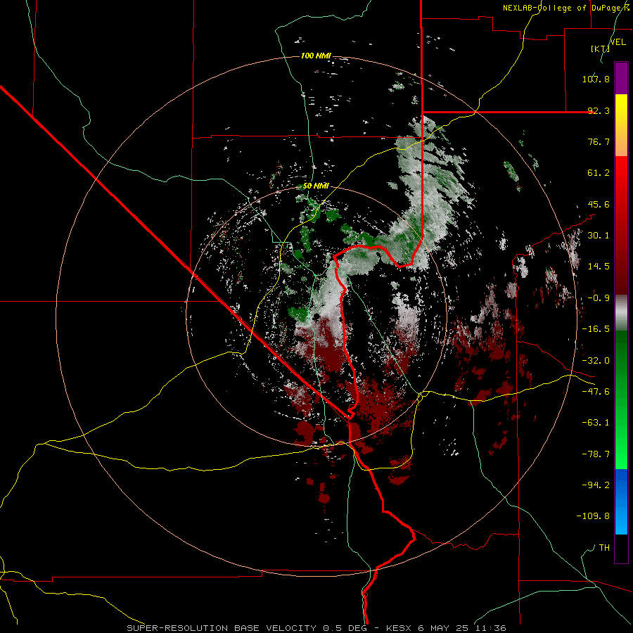The width and height of the screenshot is (633, 633).
Task: Click the -109.8 velocity scale value
Action: coord(593,516)
